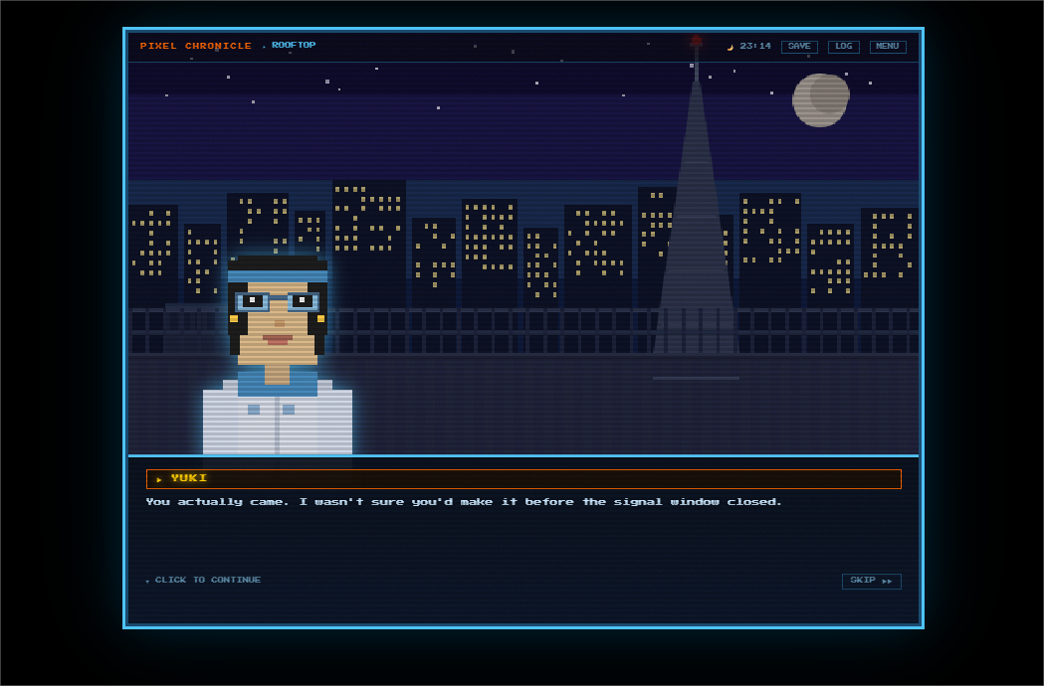Open the MENU button
Viewport: 1044px width, 686px height.
(x=888, y=47)
